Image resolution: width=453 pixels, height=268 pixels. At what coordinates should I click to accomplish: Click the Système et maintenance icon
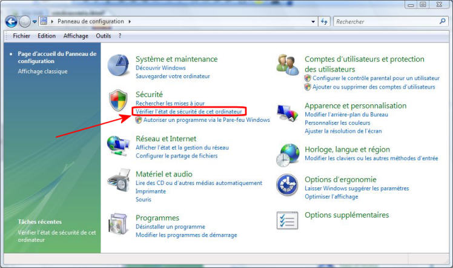coord(118,65)
